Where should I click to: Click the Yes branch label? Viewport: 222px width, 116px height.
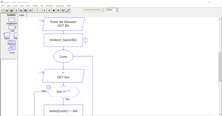tap(44, 91)
